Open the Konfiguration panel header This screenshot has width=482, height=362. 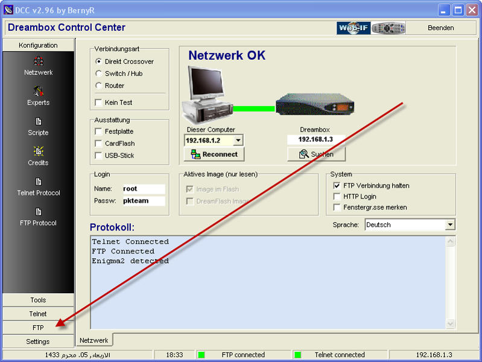click(x=39, y=45)
